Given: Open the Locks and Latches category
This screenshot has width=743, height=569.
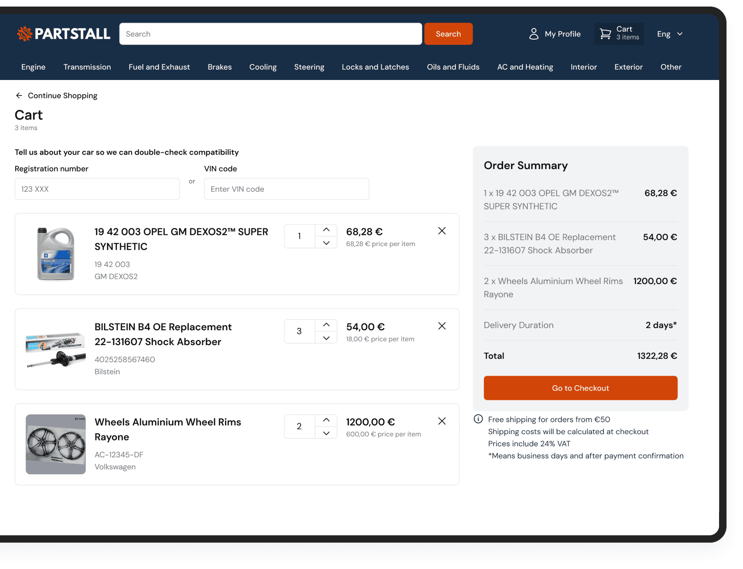Looking at the screenshot, I should pyautogui.click(x=375, y=67).
